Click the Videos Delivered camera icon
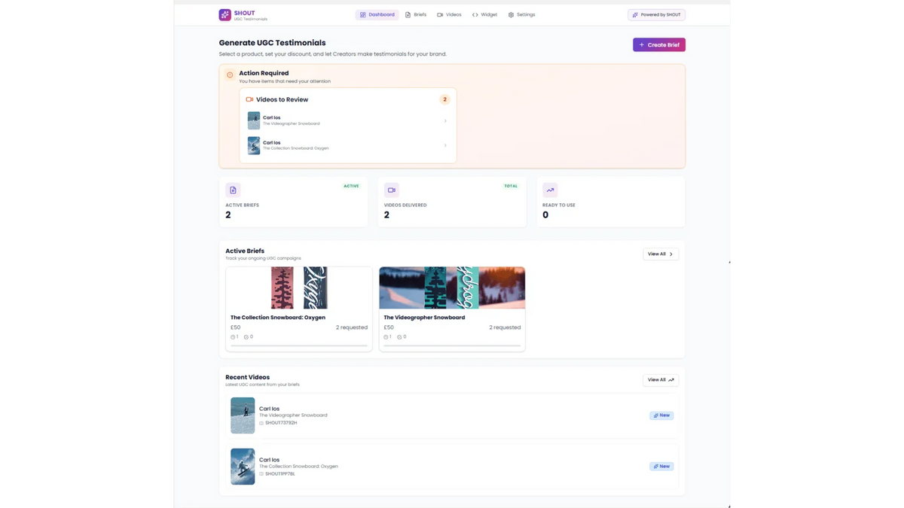The height and width of the screenshot is (508, 904). tap(392, 190)
